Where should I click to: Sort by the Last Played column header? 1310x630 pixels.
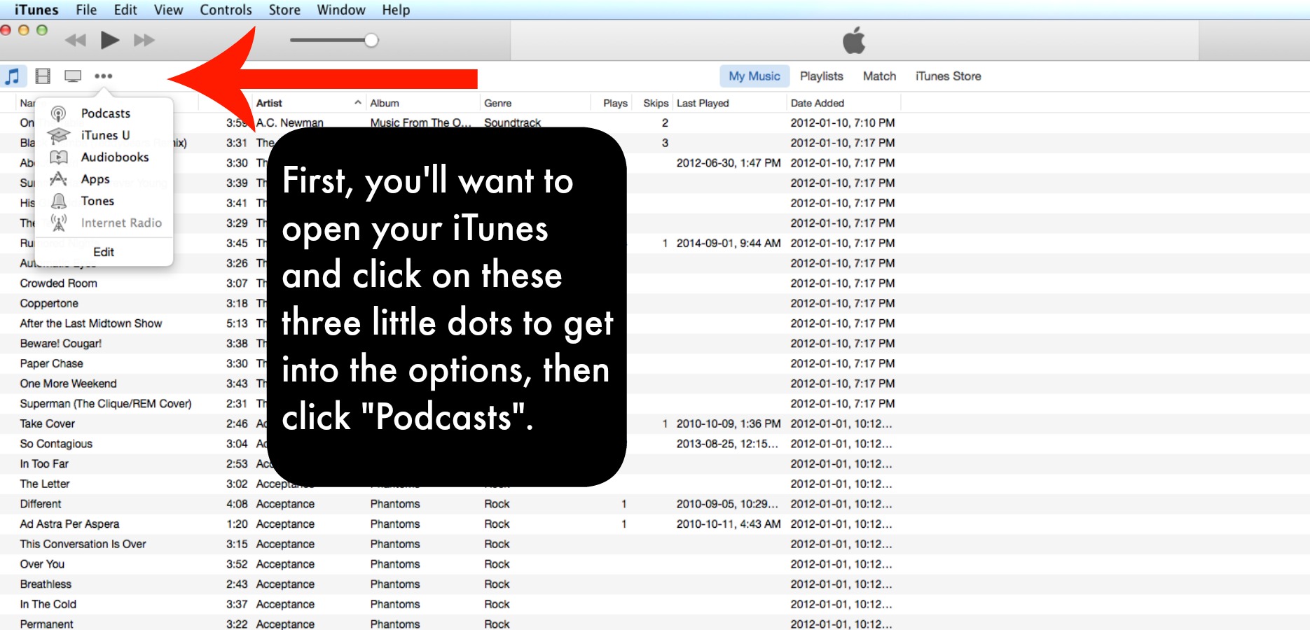tap(729, 103)
